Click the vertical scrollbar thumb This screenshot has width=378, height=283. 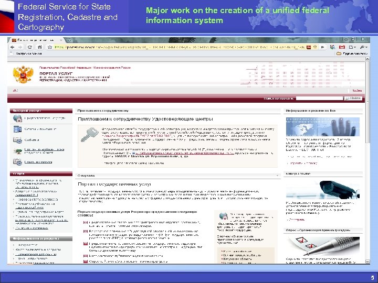click(x=367, y=102)
